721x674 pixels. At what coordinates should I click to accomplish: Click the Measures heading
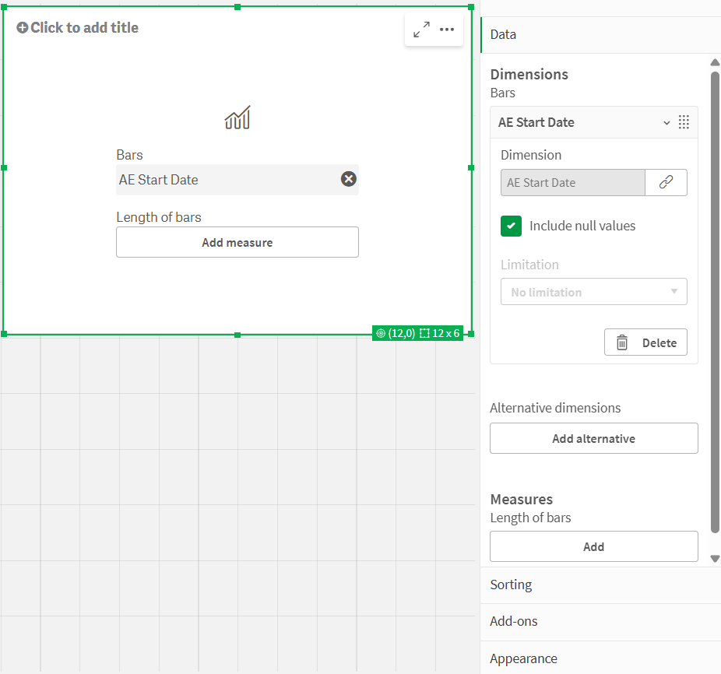pyautogui.click(x=522, y=500)
